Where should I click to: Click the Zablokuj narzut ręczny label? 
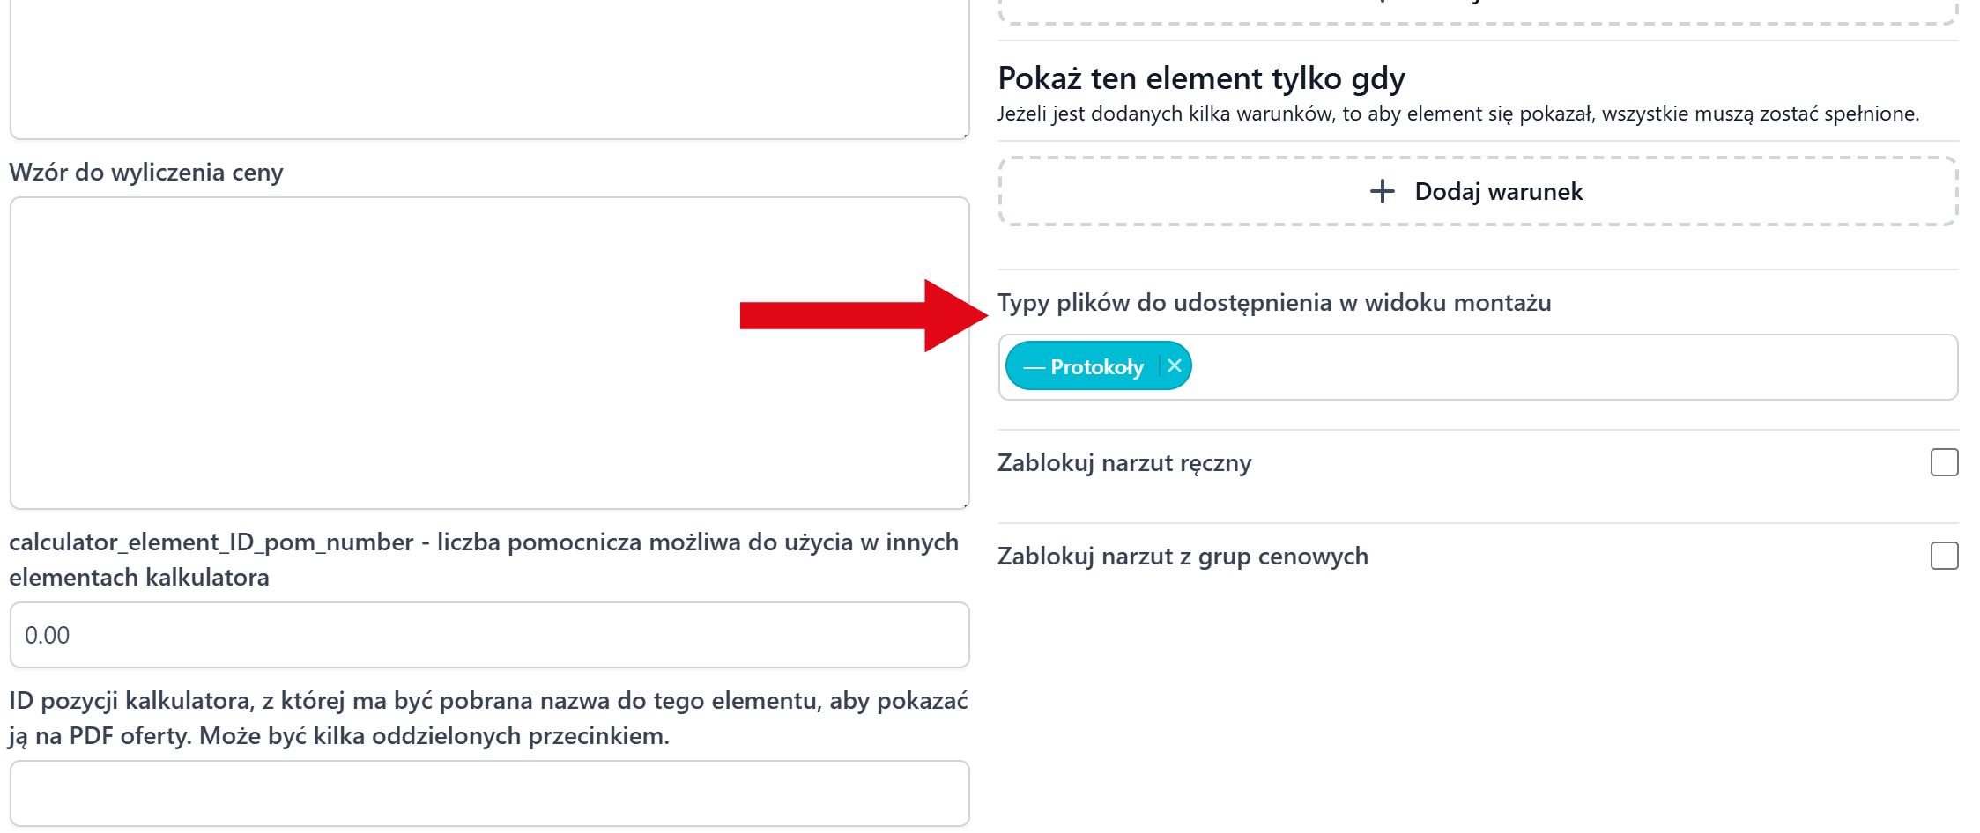click(x=1123, y=463)
